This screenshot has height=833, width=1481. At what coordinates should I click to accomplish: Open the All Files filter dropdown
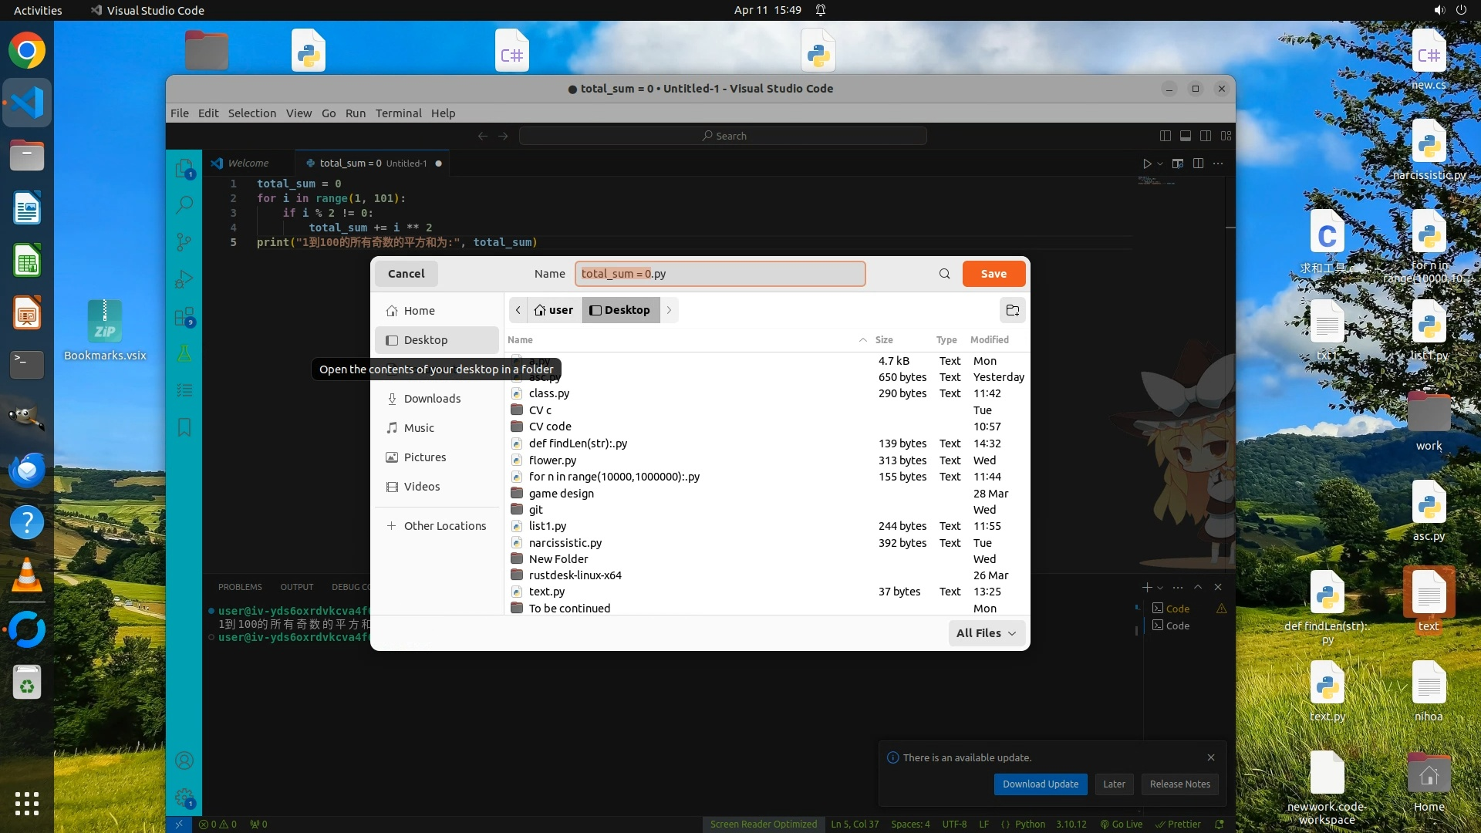coord(986,633)
